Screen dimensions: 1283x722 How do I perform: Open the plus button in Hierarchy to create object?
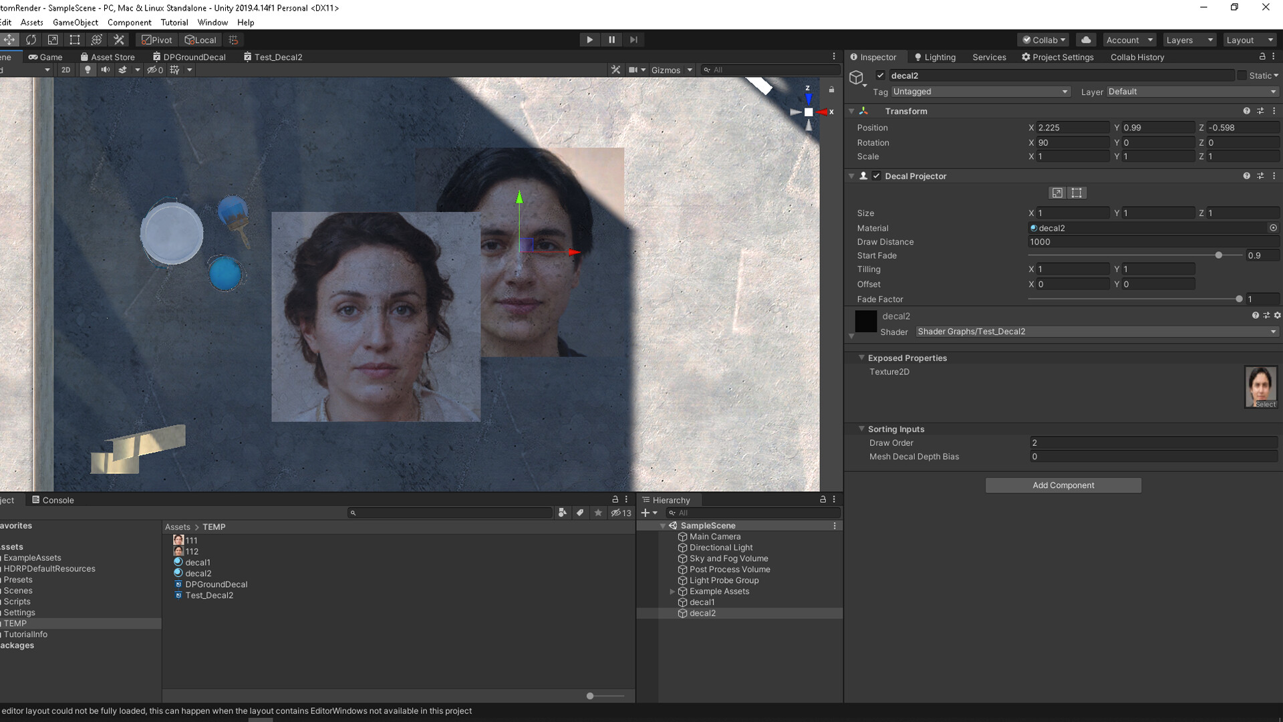pyautogui.click(x=646, y=513)
